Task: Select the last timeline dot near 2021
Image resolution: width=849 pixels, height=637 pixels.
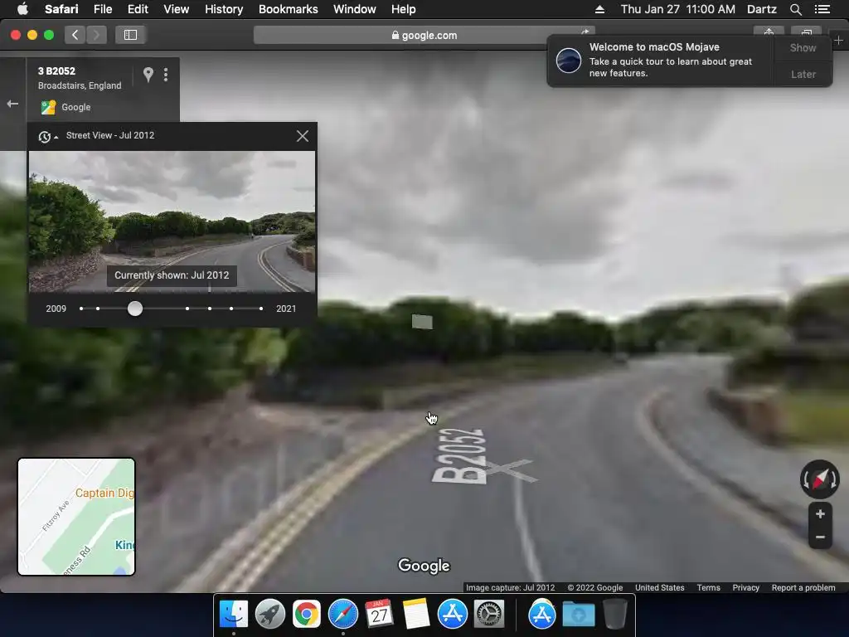Action: click(261, 309)
